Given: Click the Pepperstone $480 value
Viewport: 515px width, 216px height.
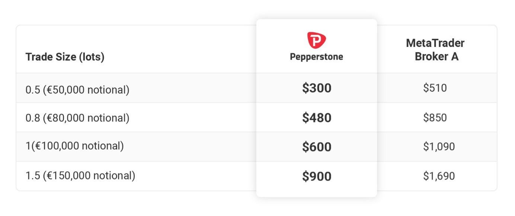Looking at the screenshot, I should 317,118.
